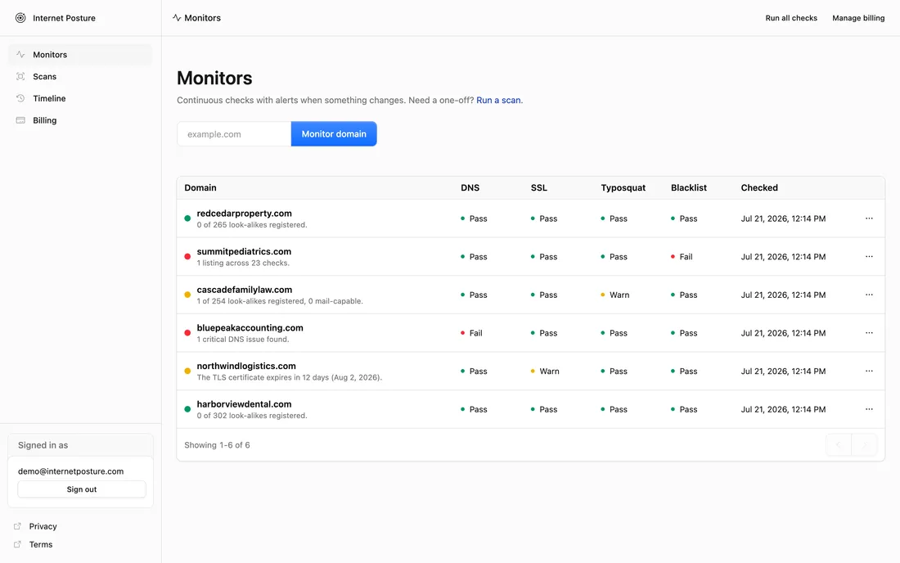The height and width of the screenshot is (563, 900).
Task: Click the red status dot for bluepeakaccounting.com
Action: (x=187, y=333)
